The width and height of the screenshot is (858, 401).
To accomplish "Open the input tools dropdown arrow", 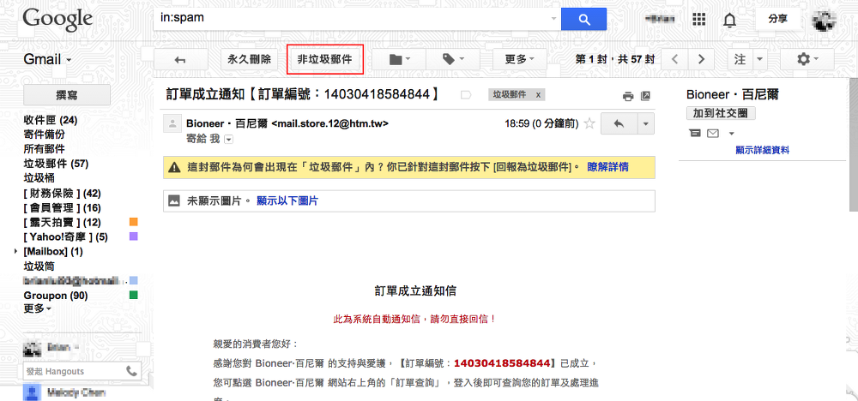I will [x=759, y=59].
